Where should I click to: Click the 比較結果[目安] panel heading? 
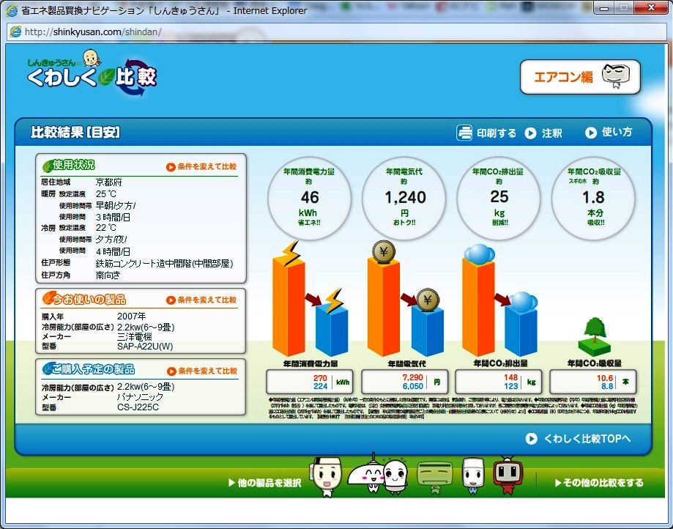[x=75, y=133]
